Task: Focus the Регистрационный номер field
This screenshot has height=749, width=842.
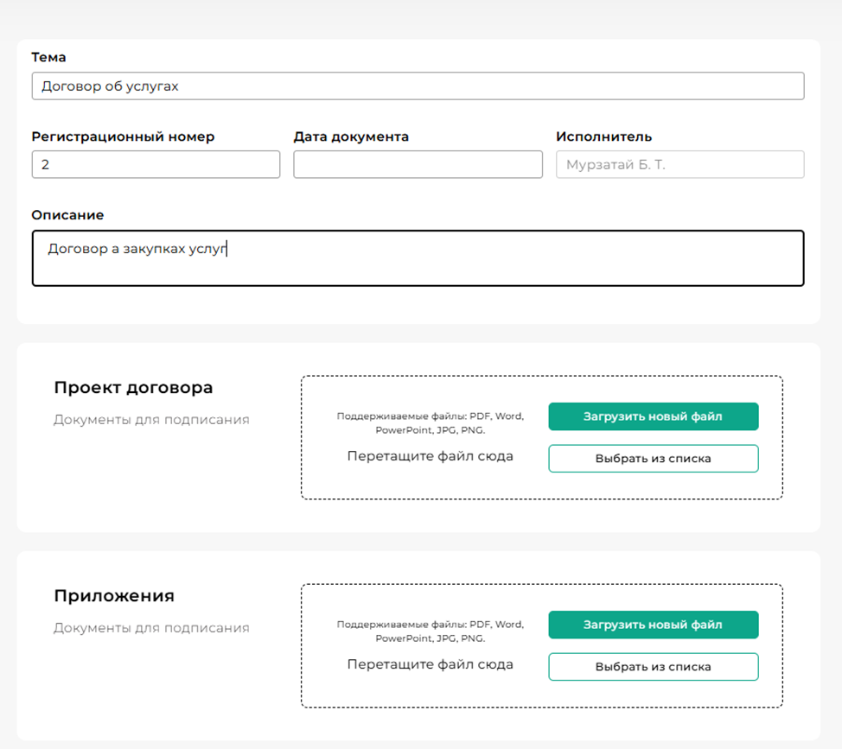Action: click(156, 164)
